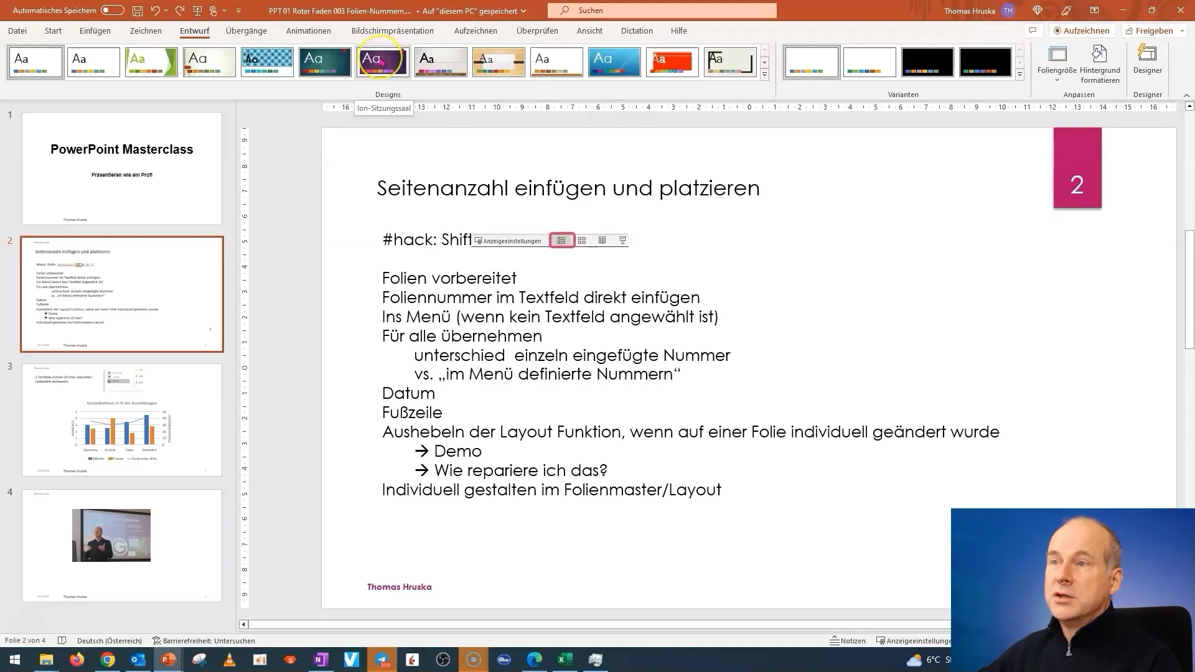Select the red Ion-themed color variant swatch
Image resolution: width=1195 pixels, height=672 pixels.
(672, 62)
